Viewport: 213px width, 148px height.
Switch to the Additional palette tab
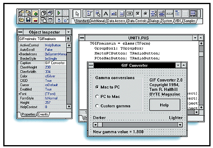(98, 21)
